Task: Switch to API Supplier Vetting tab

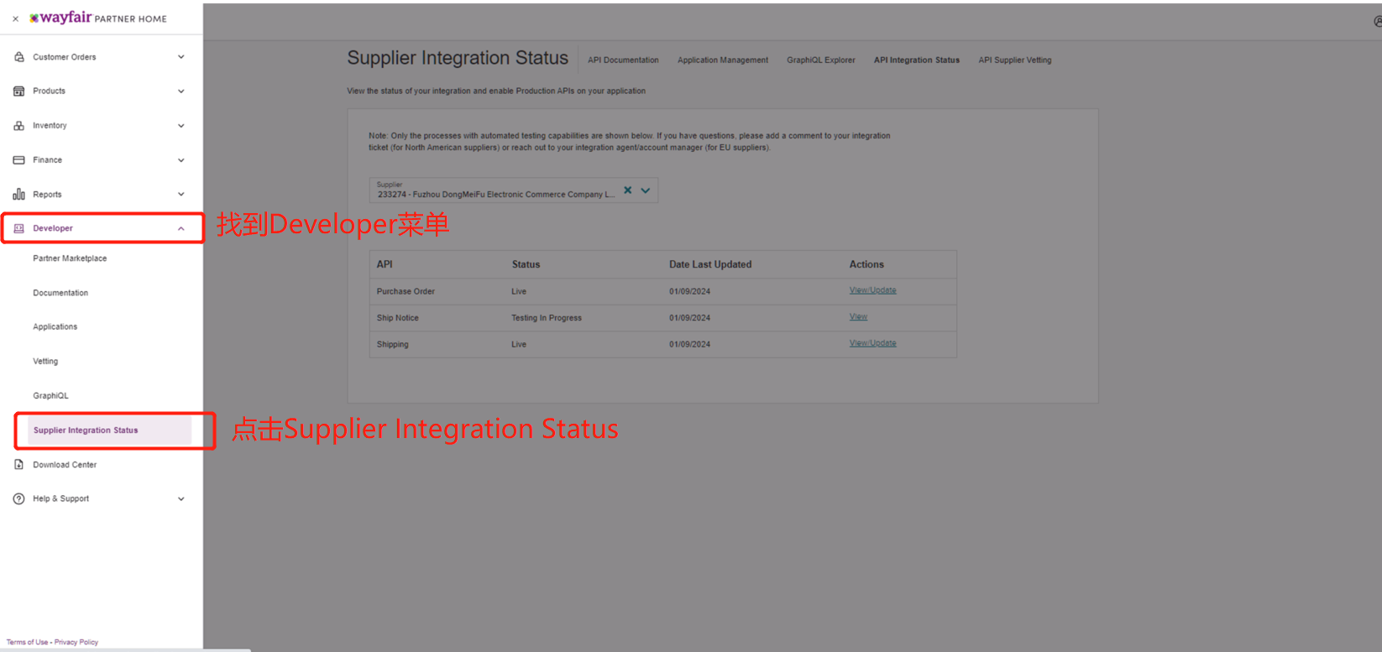Action: tap(1015, 60)
